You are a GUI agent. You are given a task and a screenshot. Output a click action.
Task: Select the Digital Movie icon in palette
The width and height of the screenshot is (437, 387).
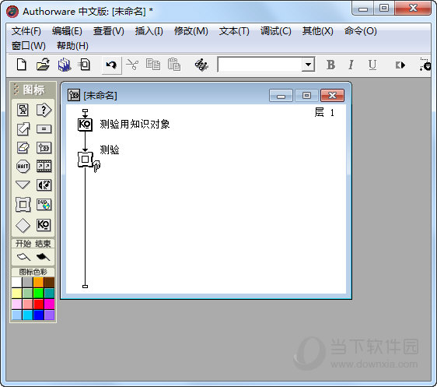pos(44,167)
